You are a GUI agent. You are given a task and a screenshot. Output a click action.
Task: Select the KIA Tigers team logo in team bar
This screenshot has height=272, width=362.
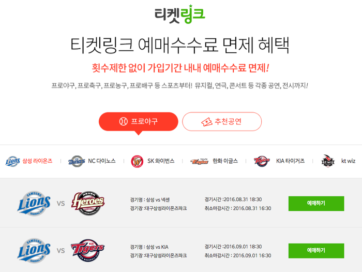[x=262, y=161]
